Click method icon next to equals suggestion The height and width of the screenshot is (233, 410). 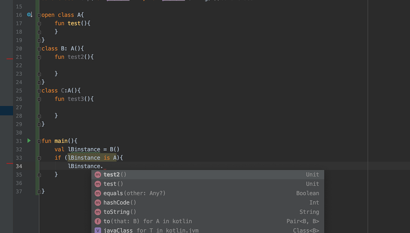pos(98,193)
